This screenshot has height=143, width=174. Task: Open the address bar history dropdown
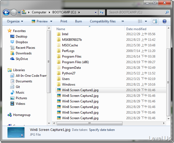coord(95,12)
